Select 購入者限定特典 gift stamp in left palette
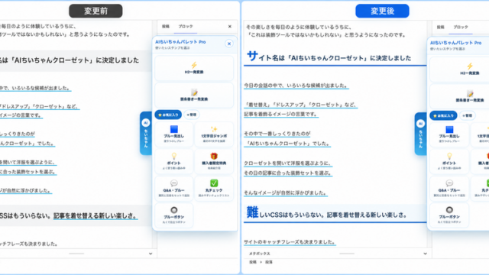The width and height of the screenshot is (489, 275). click(214, 161)
